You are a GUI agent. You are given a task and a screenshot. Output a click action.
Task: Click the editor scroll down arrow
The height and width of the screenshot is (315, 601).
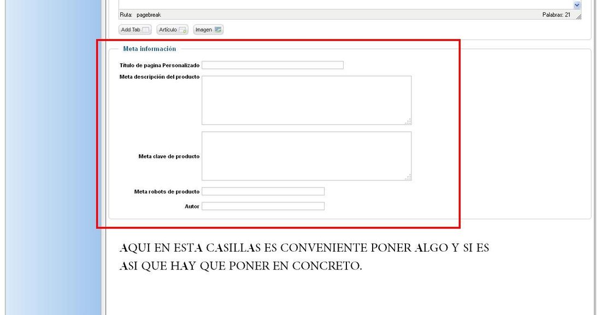point(577,5)
